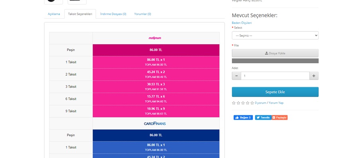The width and height of the screenshot is (359, 158).
Task: Click the 0 yorum link
Action: 260,103
